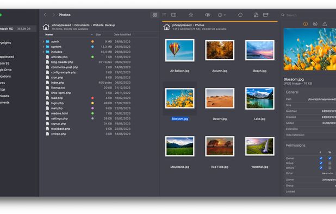Expand the content folder
Screen dimensions: 336x214
(43, 47)
